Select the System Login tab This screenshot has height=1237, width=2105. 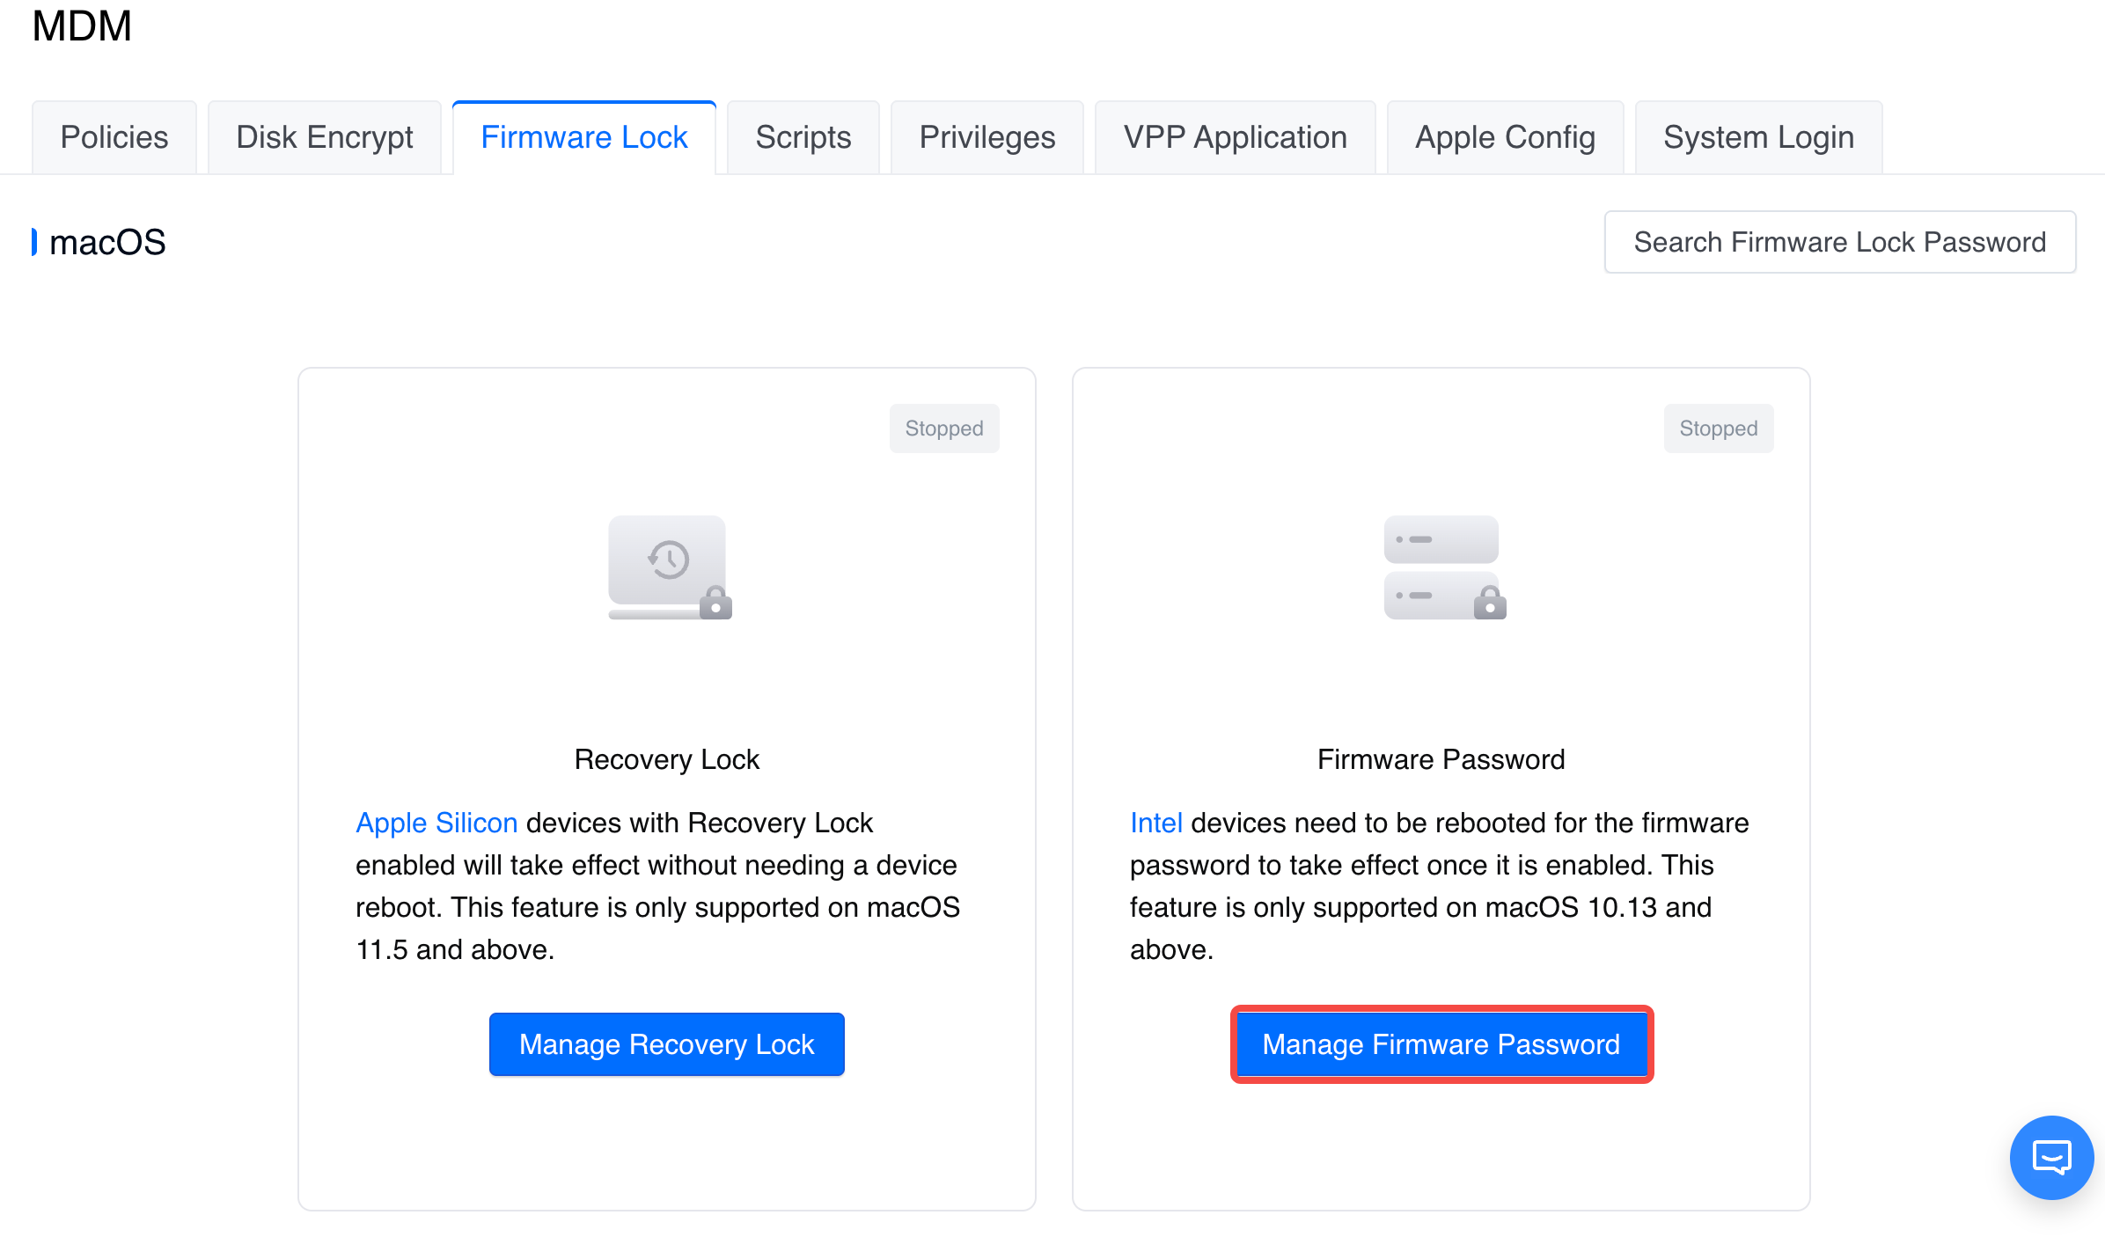(x=1758, y=138)
